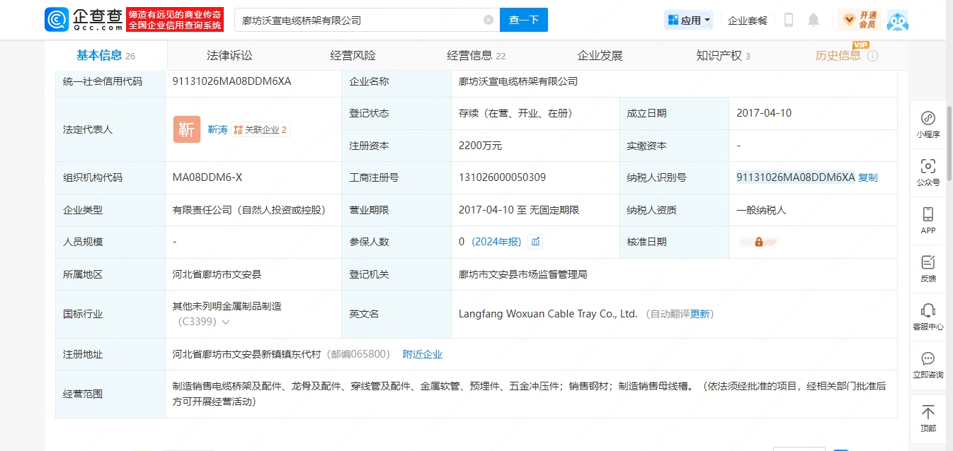The height and width of the screenshot is (451, 953).
Task: Click English name Langfang Woxuan Cable Tray
Action: click(548, 314)
